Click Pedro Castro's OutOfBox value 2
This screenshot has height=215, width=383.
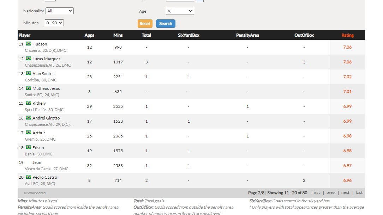click(304, 180)
